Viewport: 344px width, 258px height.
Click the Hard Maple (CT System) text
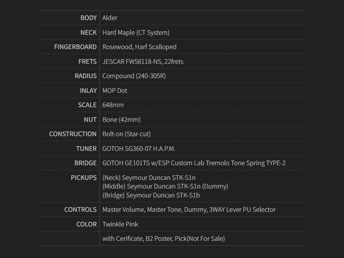[x=136, y=33]
